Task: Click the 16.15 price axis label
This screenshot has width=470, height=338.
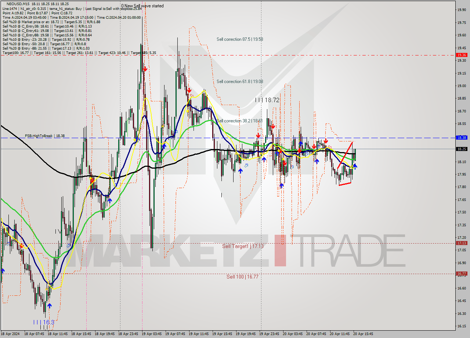Action: 461,326
